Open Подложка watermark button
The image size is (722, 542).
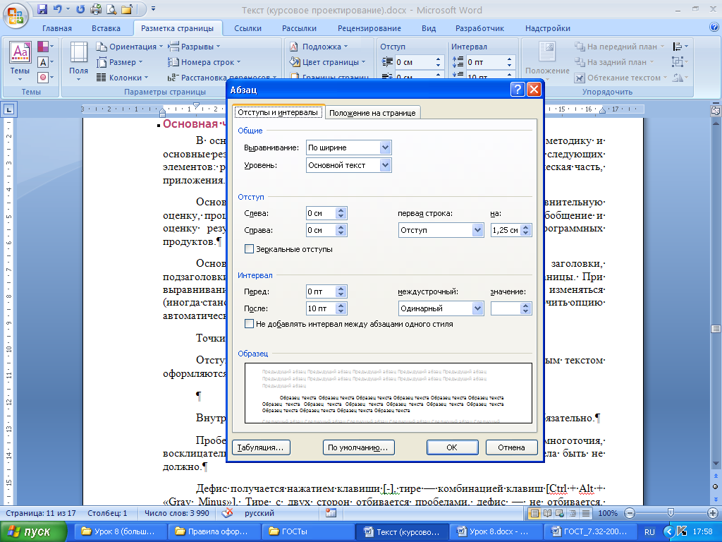pos(319,47)
